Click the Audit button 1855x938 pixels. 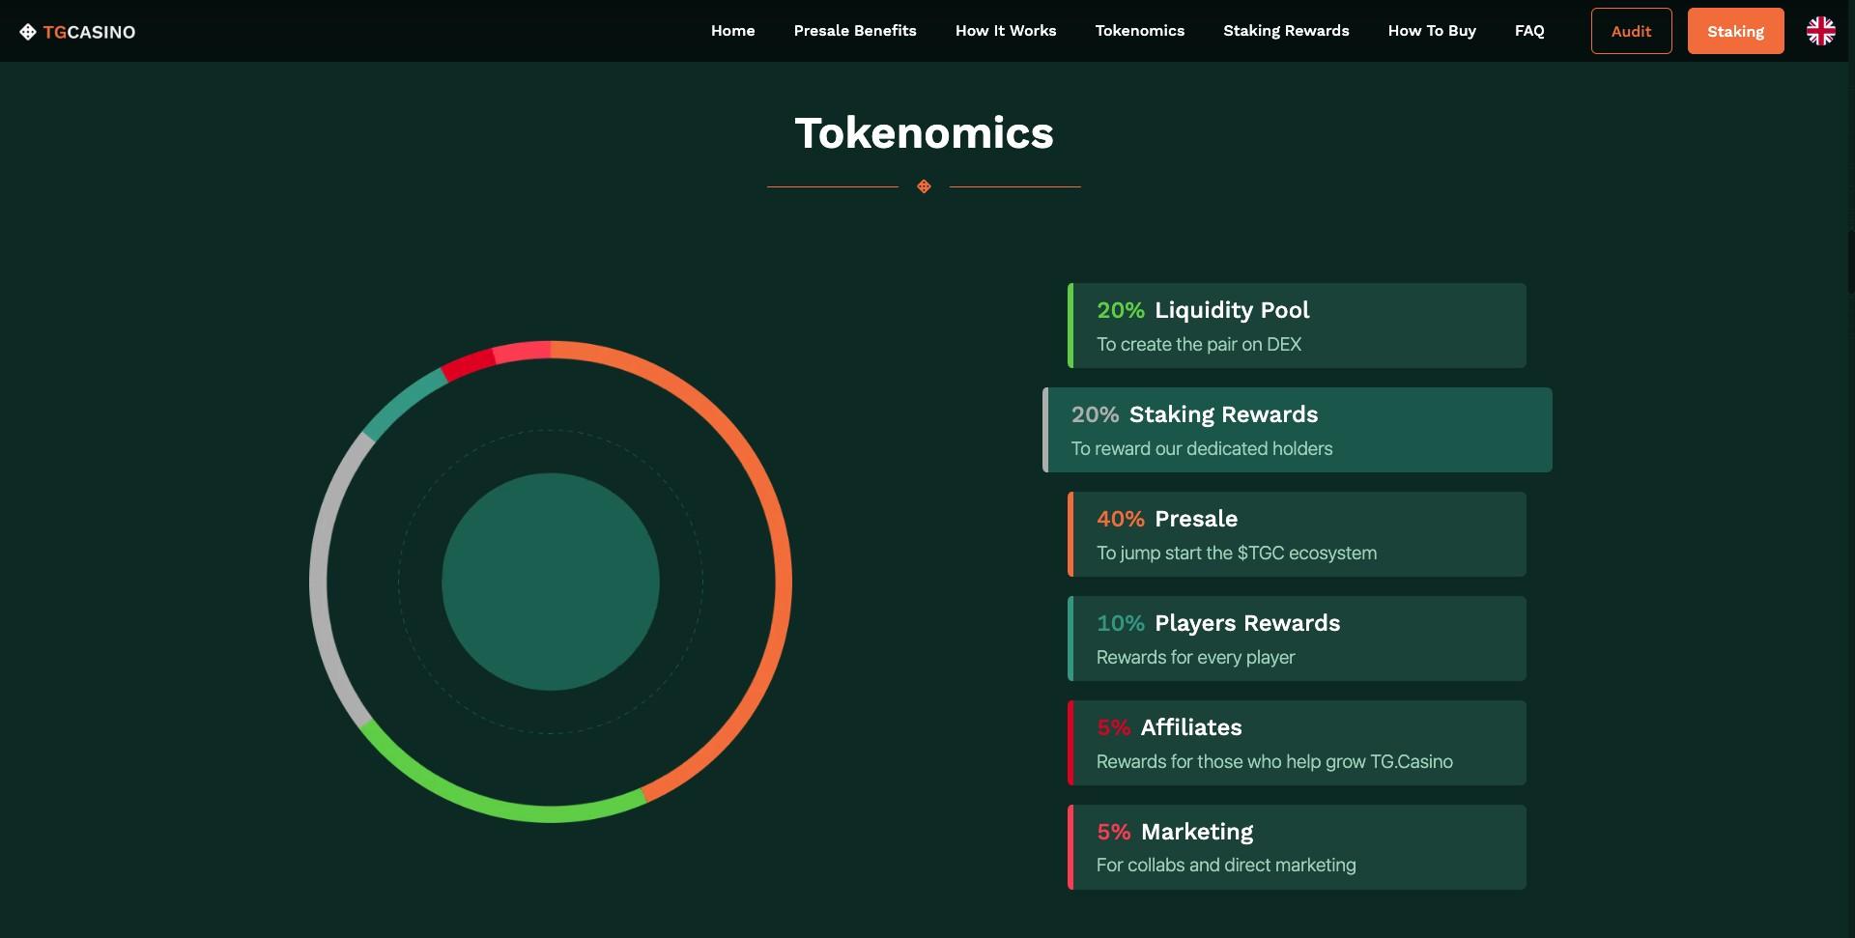point(1631,31)
